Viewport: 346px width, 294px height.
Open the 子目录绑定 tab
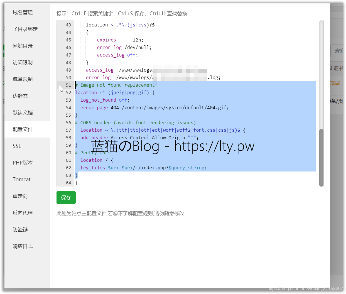(27, 29)
